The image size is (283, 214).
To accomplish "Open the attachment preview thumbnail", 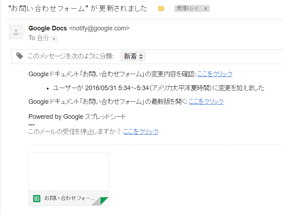I will tap(69, 172).
